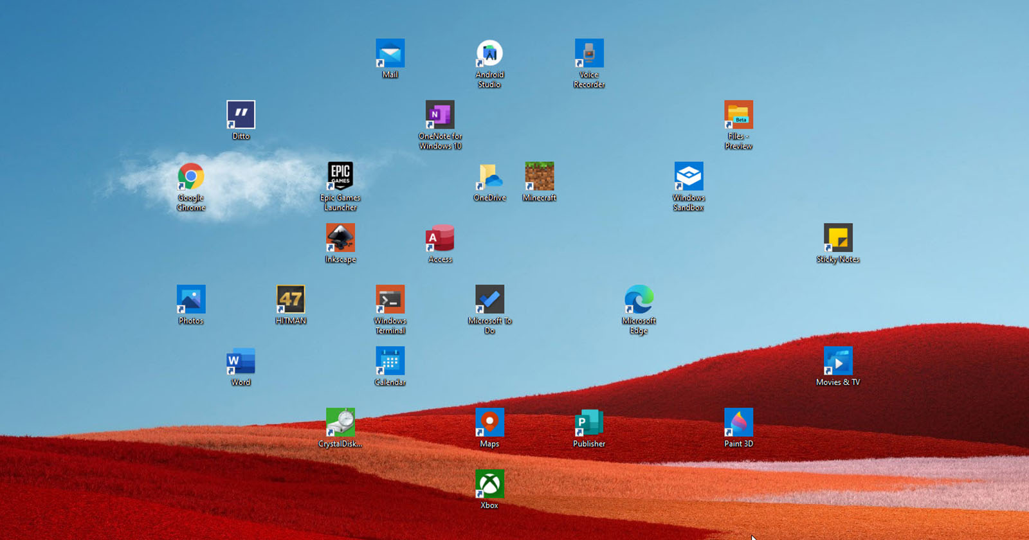The height and width of the screenshot is (540, 1029).
Task: Select Epic Games Launcher shortcut
Action: pos(340,176)
